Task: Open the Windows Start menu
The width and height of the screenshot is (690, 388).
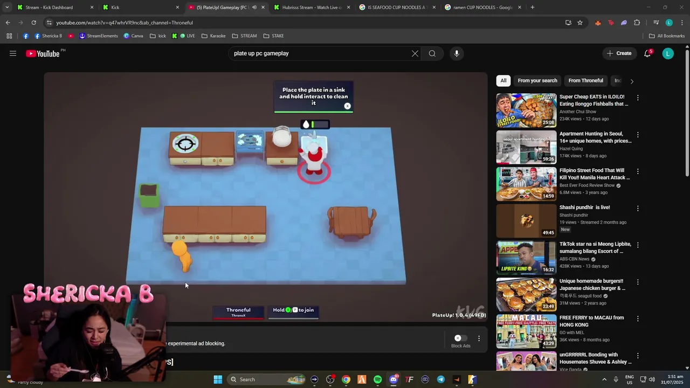Action: [x=218, y=379]
